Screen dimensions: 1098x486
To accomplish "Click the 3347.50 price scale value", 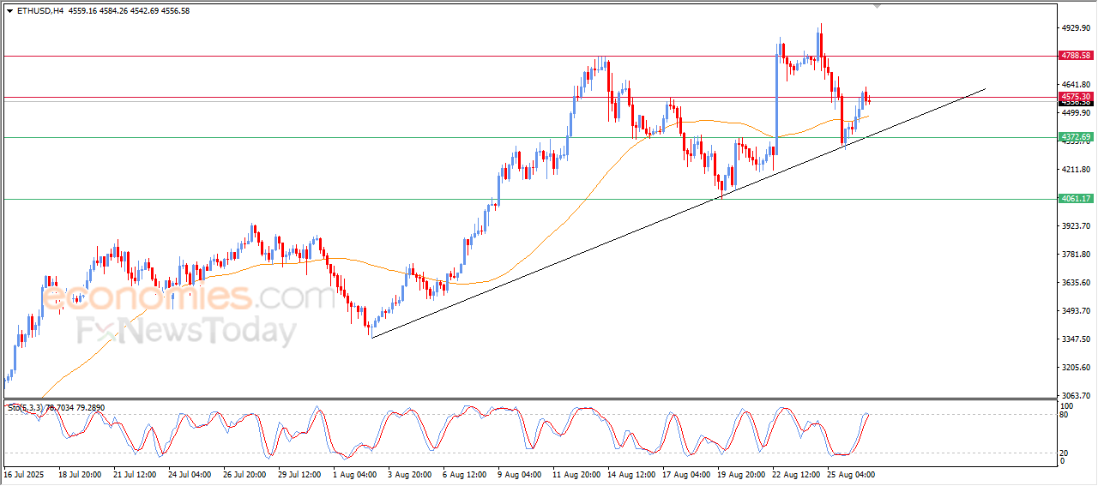I will pos(1076,339).
